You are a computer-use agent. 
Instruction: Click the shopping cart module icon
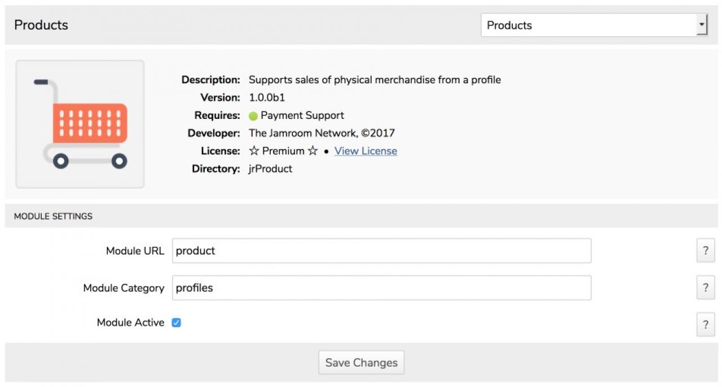pyautogui.click(x=80, y=124)
